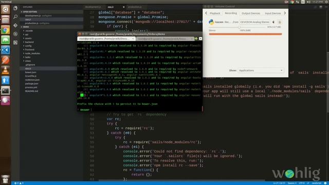329x185 pixels.
Task: Click the session gear icon in top panel
Action: (x=326, y=2)
